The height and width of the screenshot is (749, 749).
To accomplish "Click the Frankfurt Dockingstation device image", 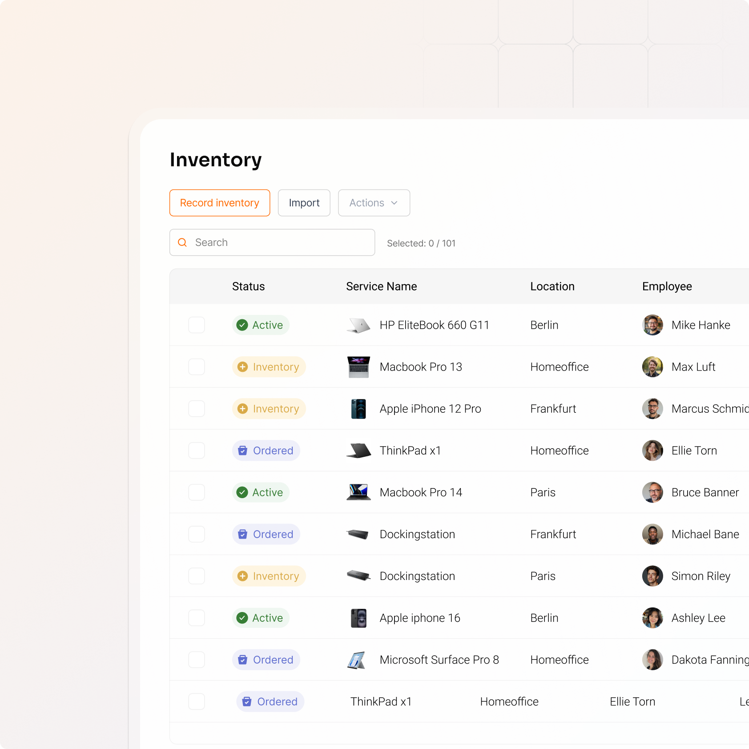I will [x=358, y=534].
